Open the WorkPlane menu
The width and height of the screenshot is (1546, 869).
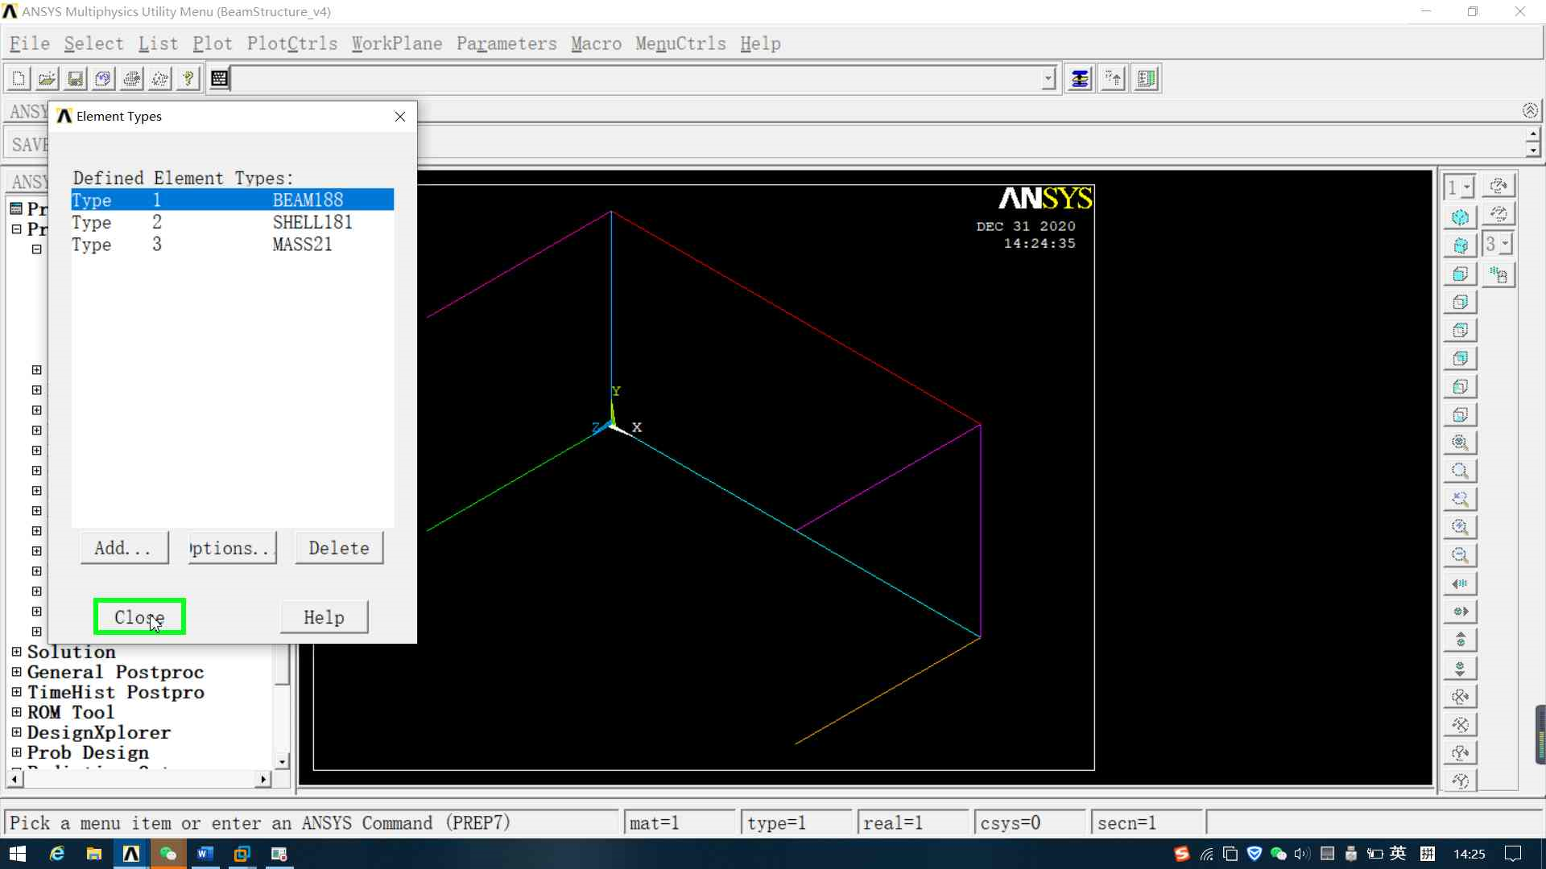[x=396, y=43]
